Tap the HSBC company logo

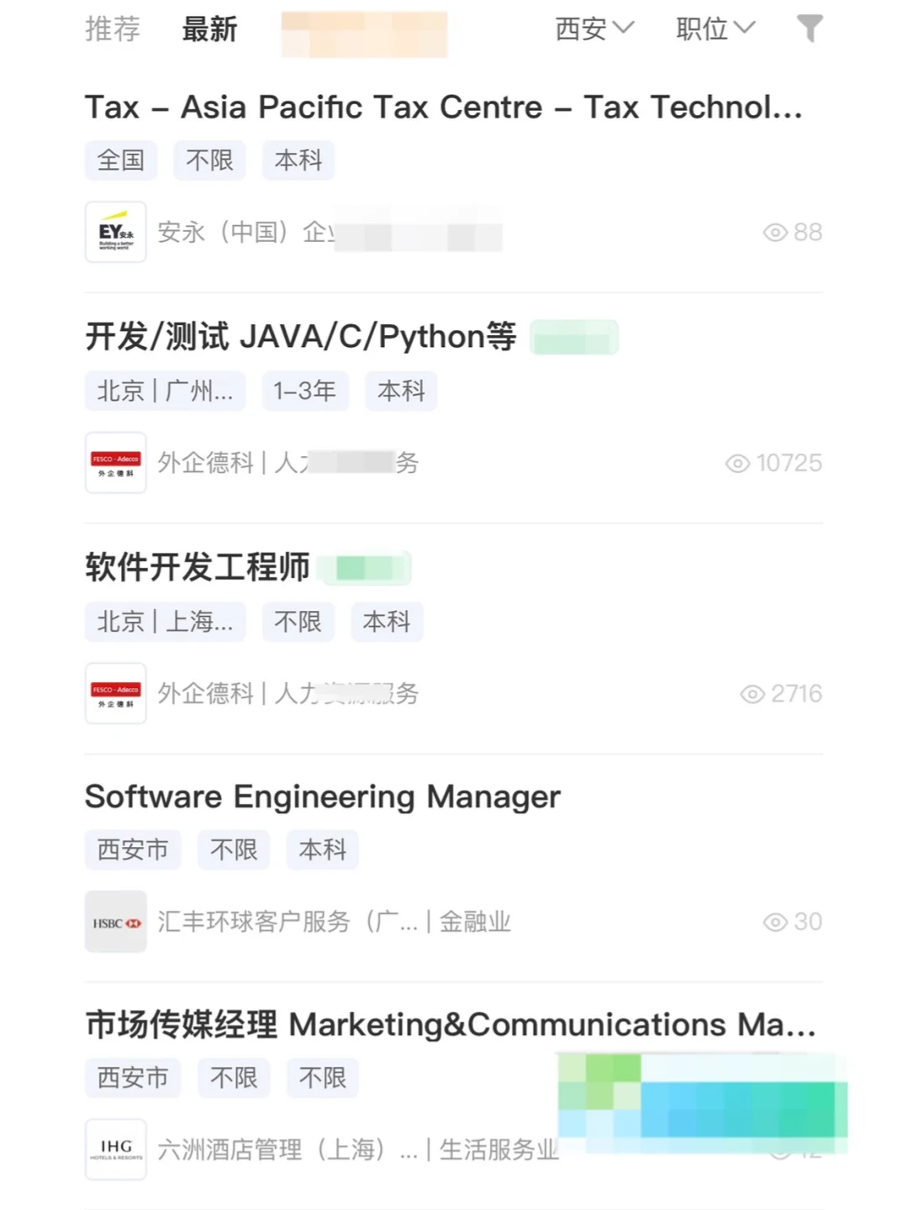(116, 922)
